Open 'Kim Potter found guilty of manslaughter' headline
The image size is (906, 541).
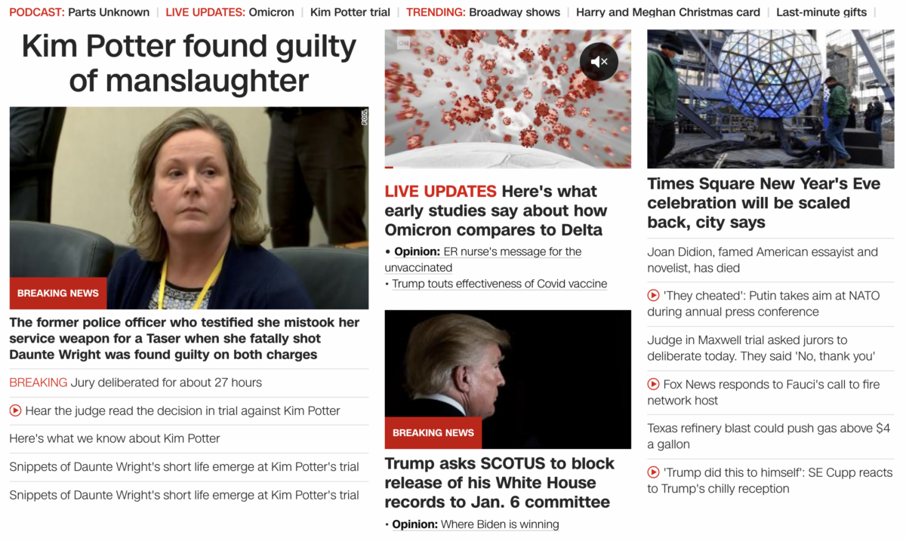click(189, 63)
